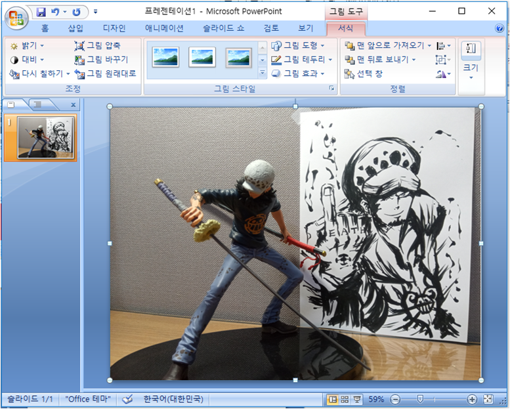Image resolution: width=510 pixels, height=409 pixels.
Task: Expand the full picture styles gallery
Action: pos(263,74)
